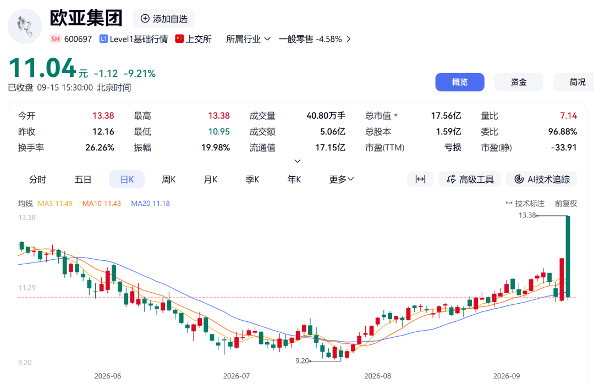Click the 成交额 value 5.06亿
The height and width of the screenshot is (385, 594).
click(333, 132)
